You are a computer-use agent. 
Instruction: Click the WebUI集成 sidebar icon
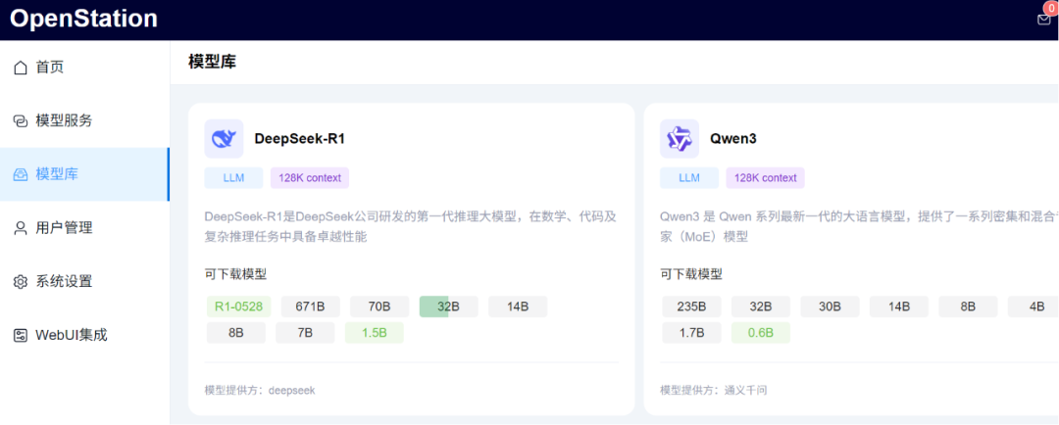pos(21,335)
